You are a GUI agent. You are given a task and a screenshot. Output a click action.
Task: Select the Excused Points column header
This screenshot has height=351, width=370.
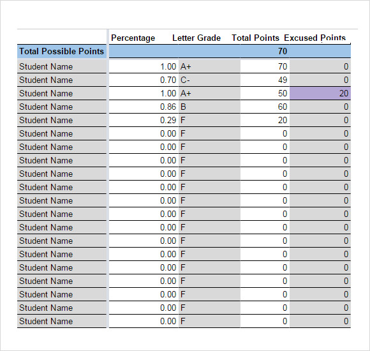(314, 38)
